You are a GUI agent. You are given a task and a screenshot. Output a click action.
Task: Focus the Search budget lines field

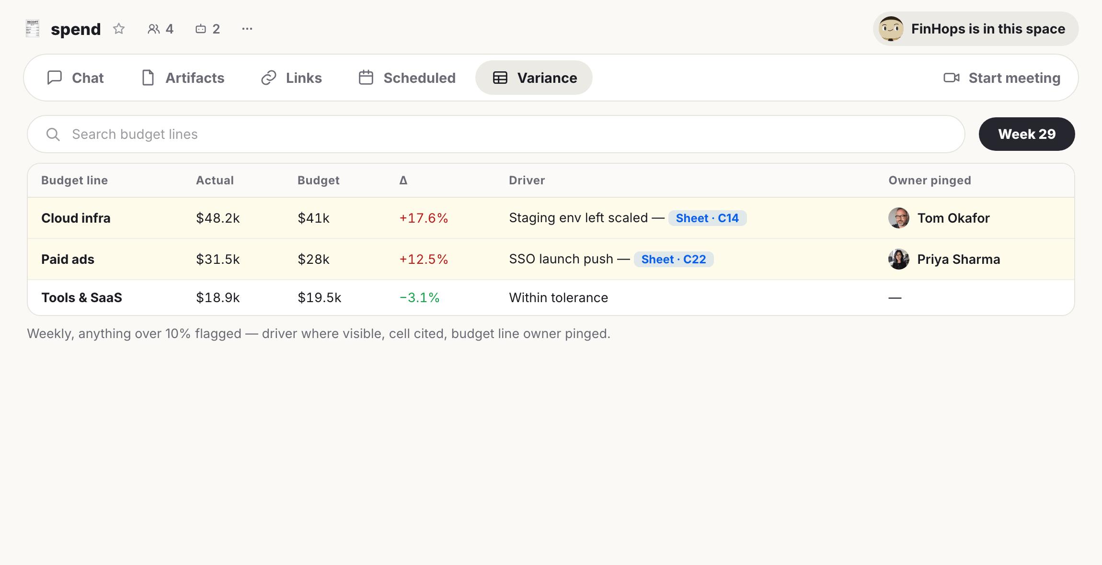(x=496, y=134)
